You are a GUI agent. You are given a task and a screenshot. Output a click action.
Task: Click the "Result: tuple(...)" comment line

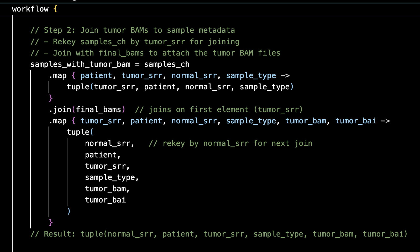(219, 234)
